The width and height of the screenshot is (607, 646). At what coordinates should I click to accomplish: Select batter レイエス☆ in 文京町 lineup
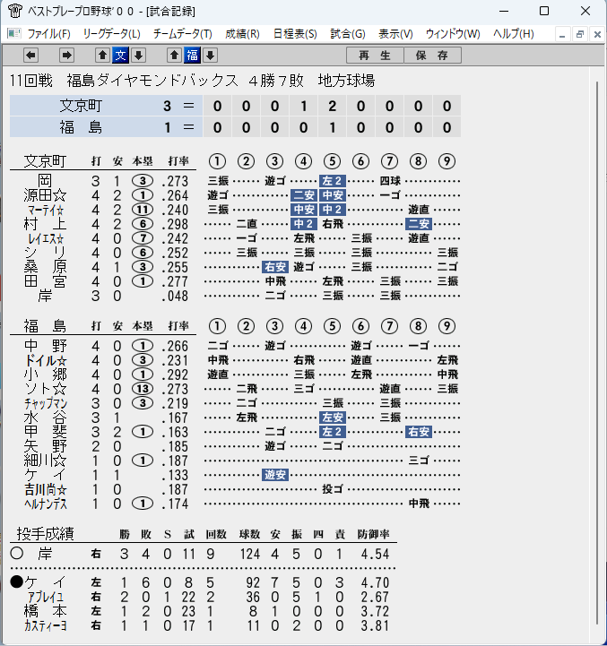point(46,238)
